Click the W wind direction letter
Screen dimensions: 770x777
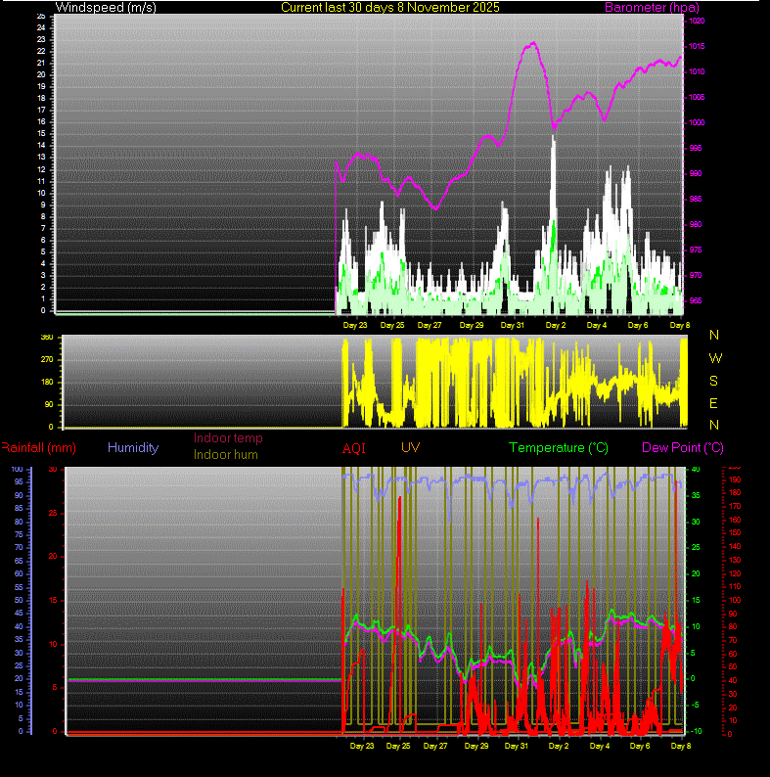714,357
